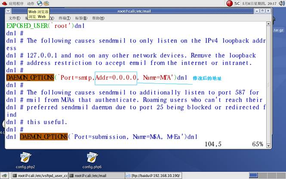Launch the email client panel icon
The height and width of the screenshot is (179, 286).
click(x=46, y=3)
